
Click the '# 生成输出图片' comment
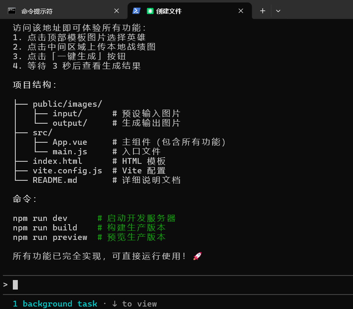tap(146, 123)
